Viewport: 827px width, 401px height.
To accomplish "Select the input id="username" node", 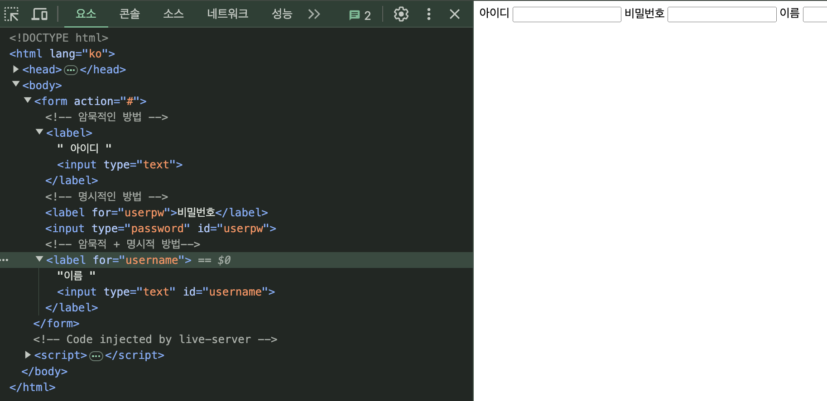I will point(166,291).
